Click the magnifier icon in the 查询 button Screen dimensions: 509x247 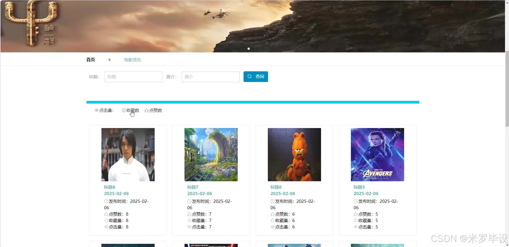coord(249,76)
